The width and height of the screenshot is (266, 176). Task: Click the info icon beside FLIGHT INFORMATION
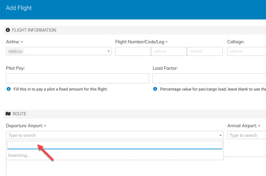click(8, 30)
